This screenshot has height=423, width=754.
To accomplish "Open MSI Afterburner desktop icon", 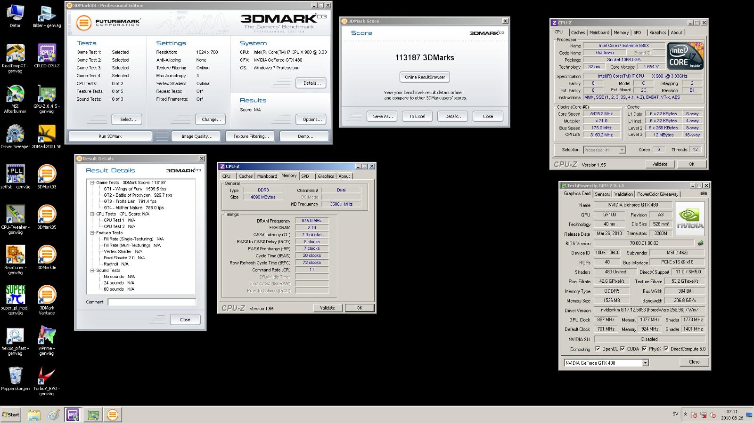I will (x=15, y=98).
